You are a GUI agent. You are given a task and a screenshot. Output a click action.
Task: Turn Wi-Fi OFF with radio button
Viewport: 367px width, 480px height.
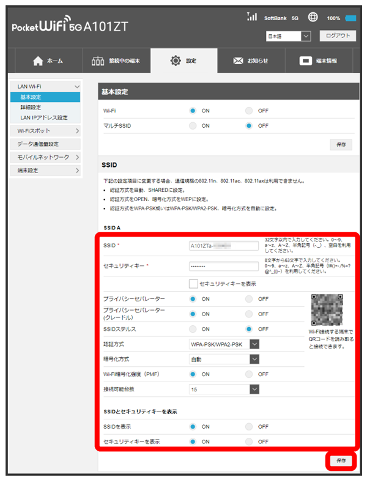[x=249, y=111]
